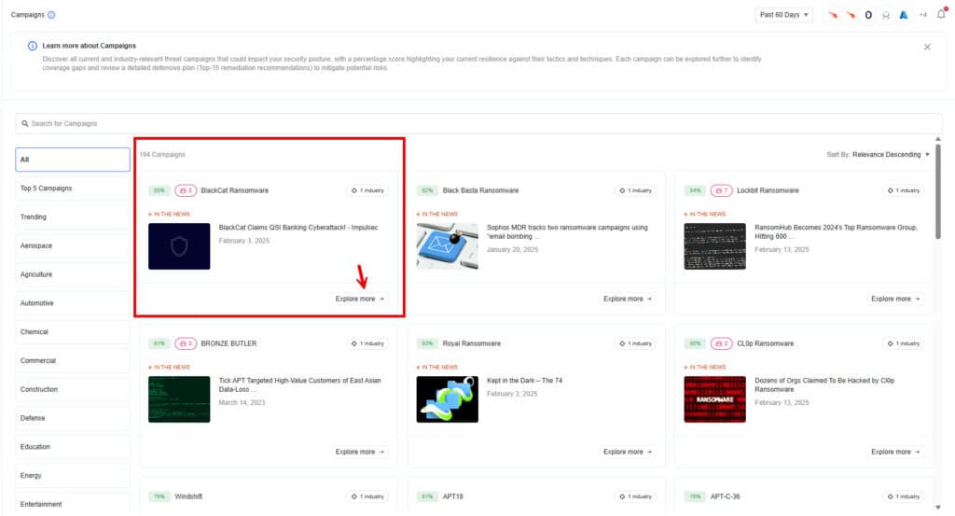Select the Commercial industry filter

point(73,361)
